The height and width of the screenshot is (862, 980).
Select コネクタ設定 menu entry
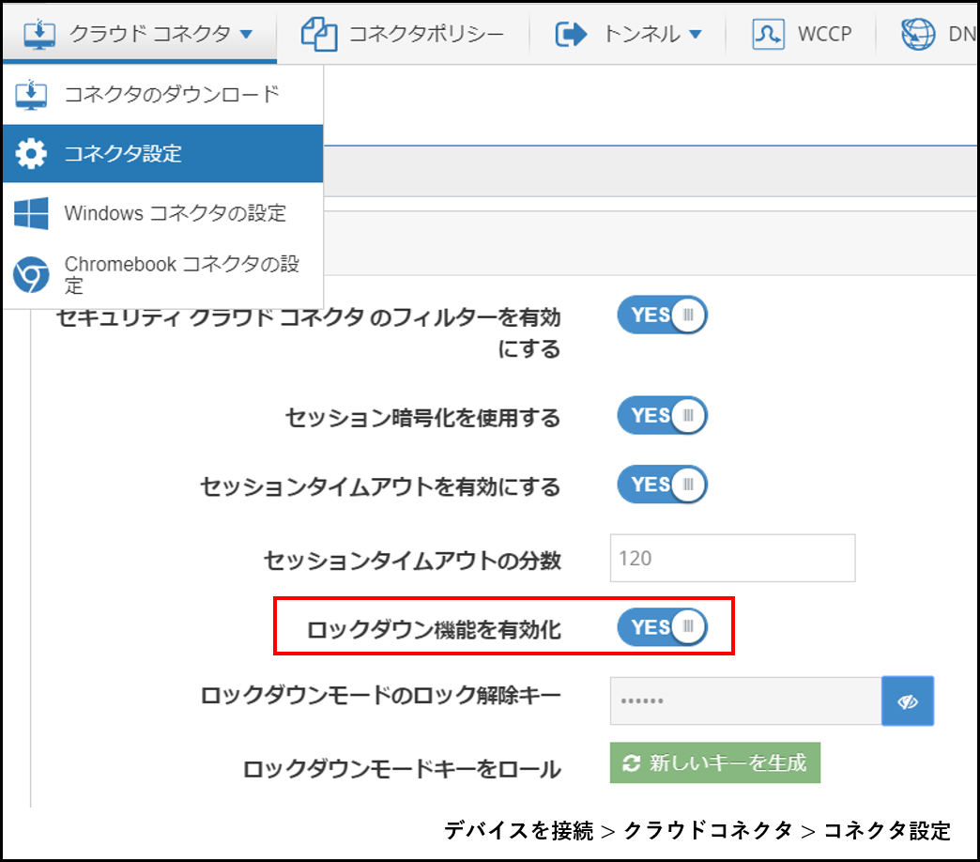pyautogui.click(x=163, y=153)
